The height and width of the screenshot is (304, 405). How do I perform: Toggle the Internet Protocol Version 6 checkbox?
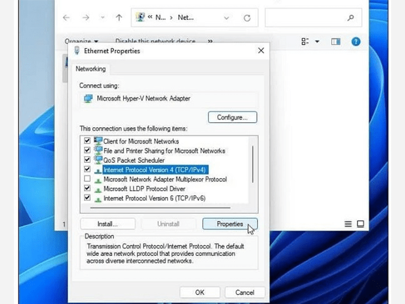click(x=87, y=197)
